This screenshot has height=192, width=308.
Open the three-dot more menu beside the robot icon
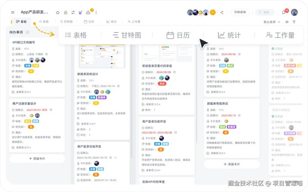coord(96,12)
